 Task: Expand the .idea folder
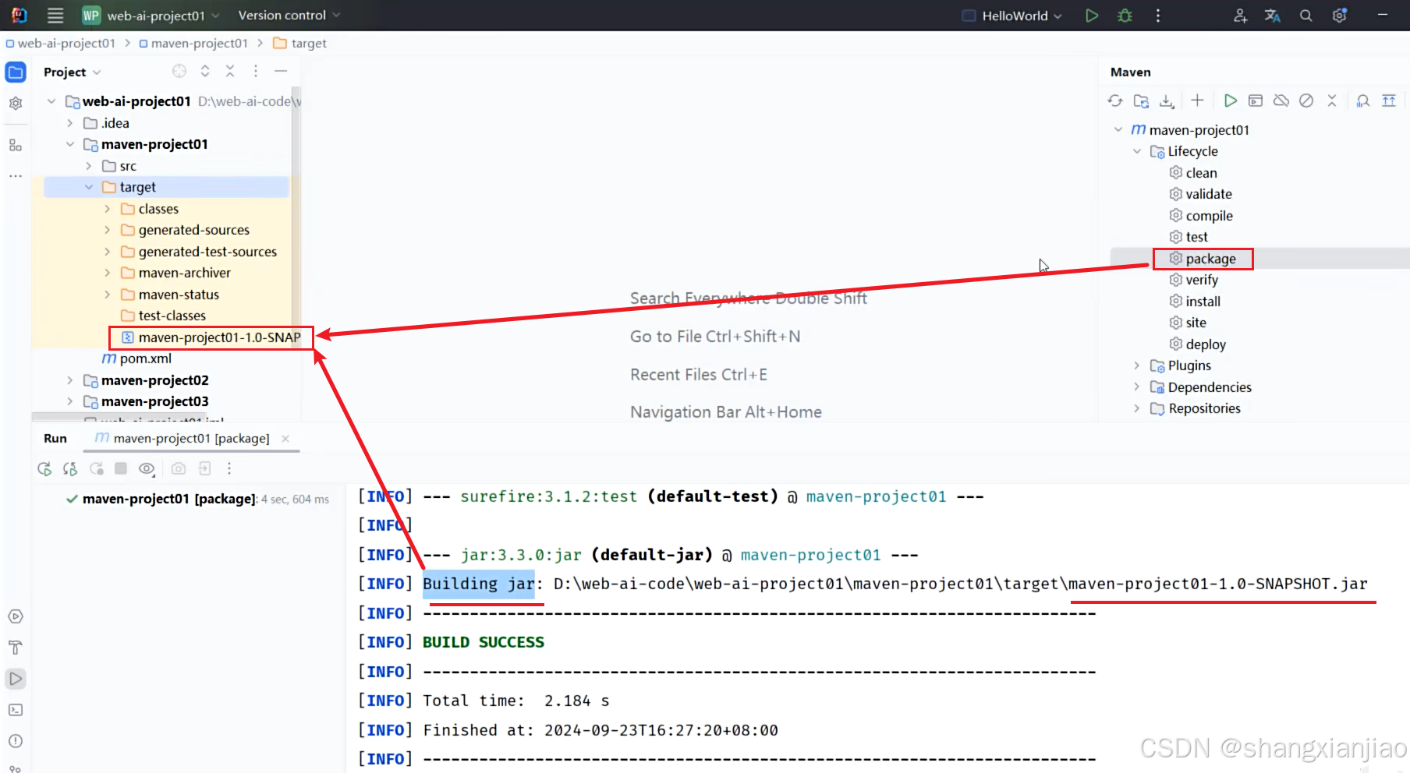69,123
